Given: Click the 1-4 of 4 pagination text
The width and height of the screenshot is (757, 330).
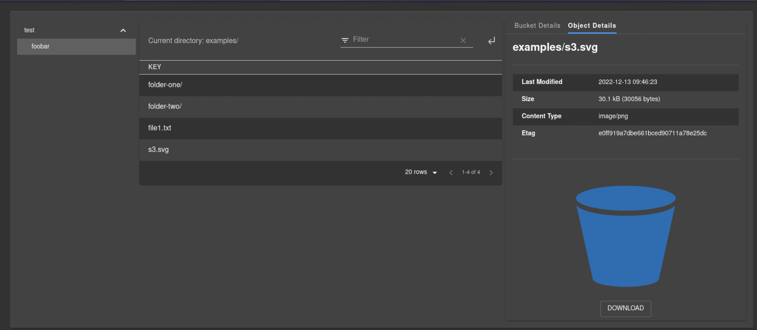Looking at the screenshot, I should click(x=471, y=172).
